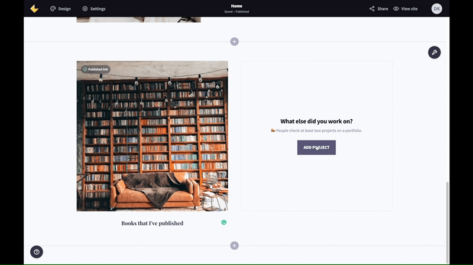Click the ADD PROJECT button
The height and width of the screenshot is (265, 473).
pyautogui.click(x=316, y=148)
